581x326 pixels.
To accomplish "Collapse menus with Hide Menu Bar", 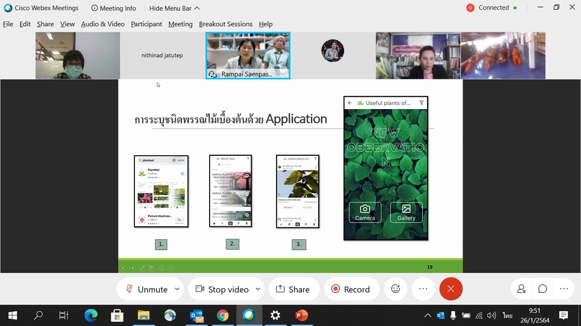I will [x=174, y=8].
